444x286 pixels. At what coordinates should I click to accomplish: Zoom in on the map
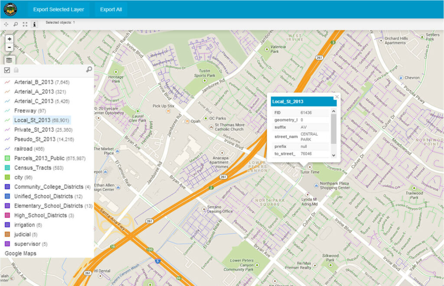(x=9, y=39)
